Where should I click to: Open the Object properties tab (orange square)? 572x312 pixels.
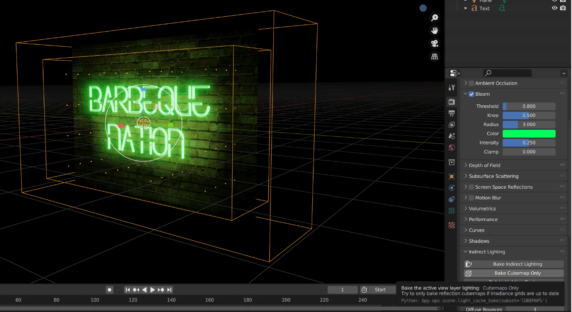click(452, 176)
